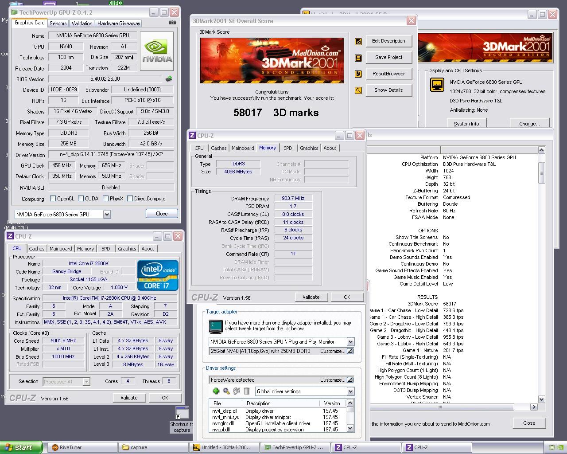Screen dimensions: 567x454
Task: Click the Intel Core i7 logo in CPU-Z
Action: (x=158, y=275)
